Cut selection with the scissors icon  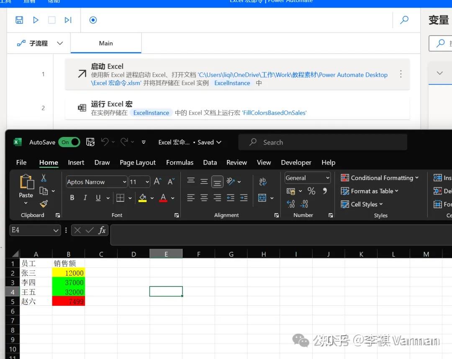(44, 178)
